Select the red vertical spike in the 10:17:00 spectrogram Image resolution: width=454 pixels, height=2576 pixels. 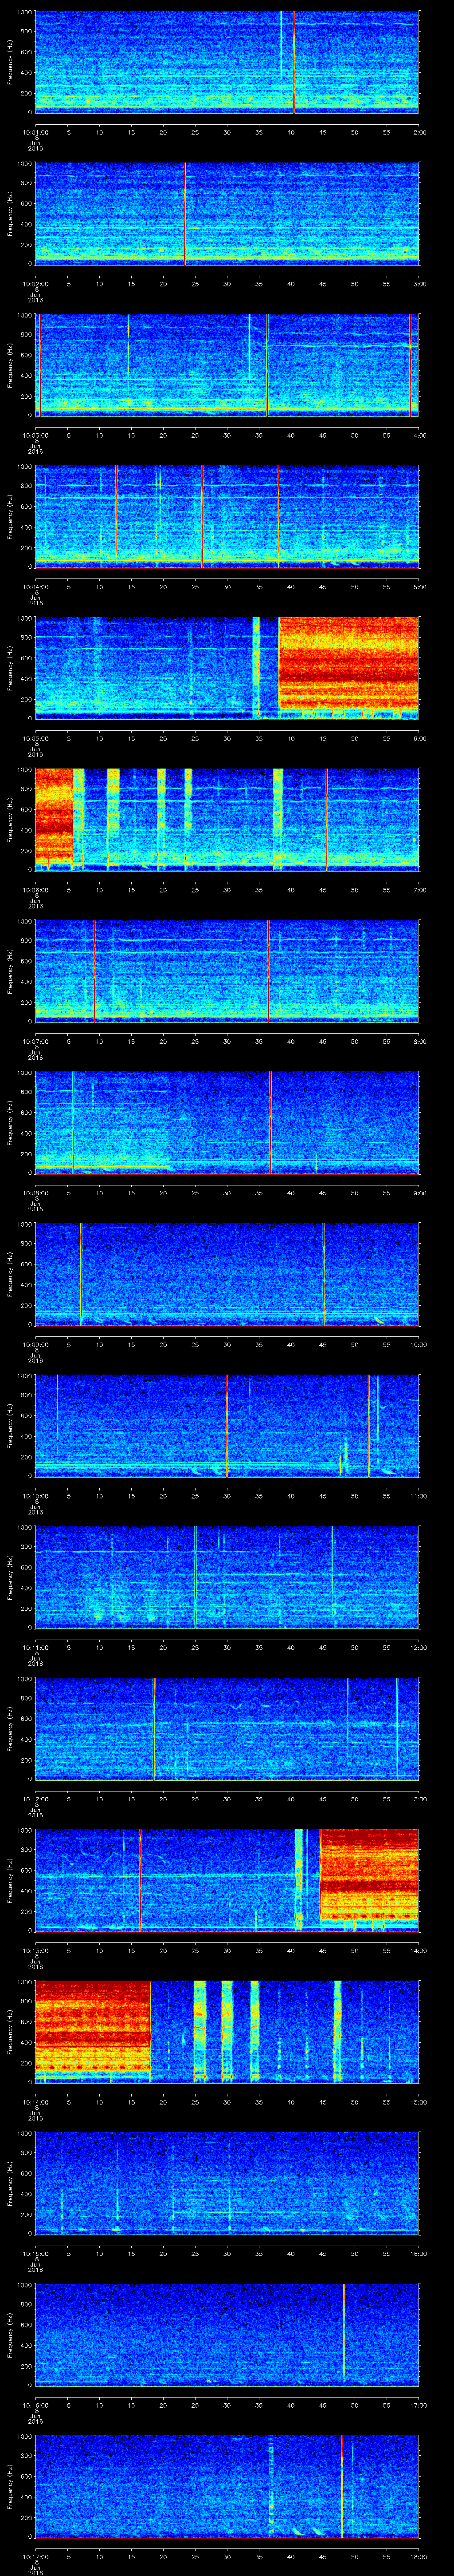pyautogui.click(x=341, y=2486)
